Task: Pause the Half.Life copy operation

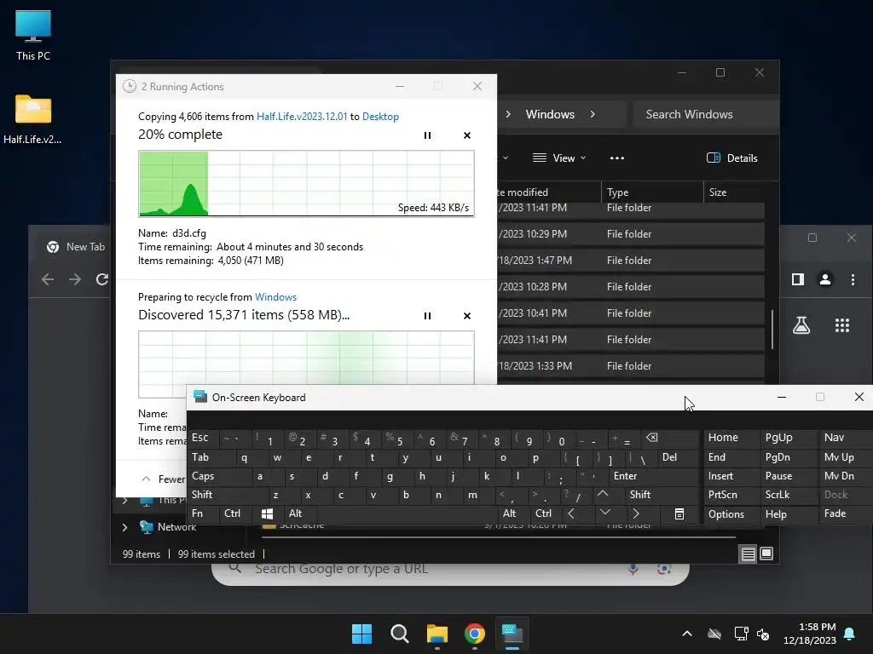Action: [x=428, y=135]
